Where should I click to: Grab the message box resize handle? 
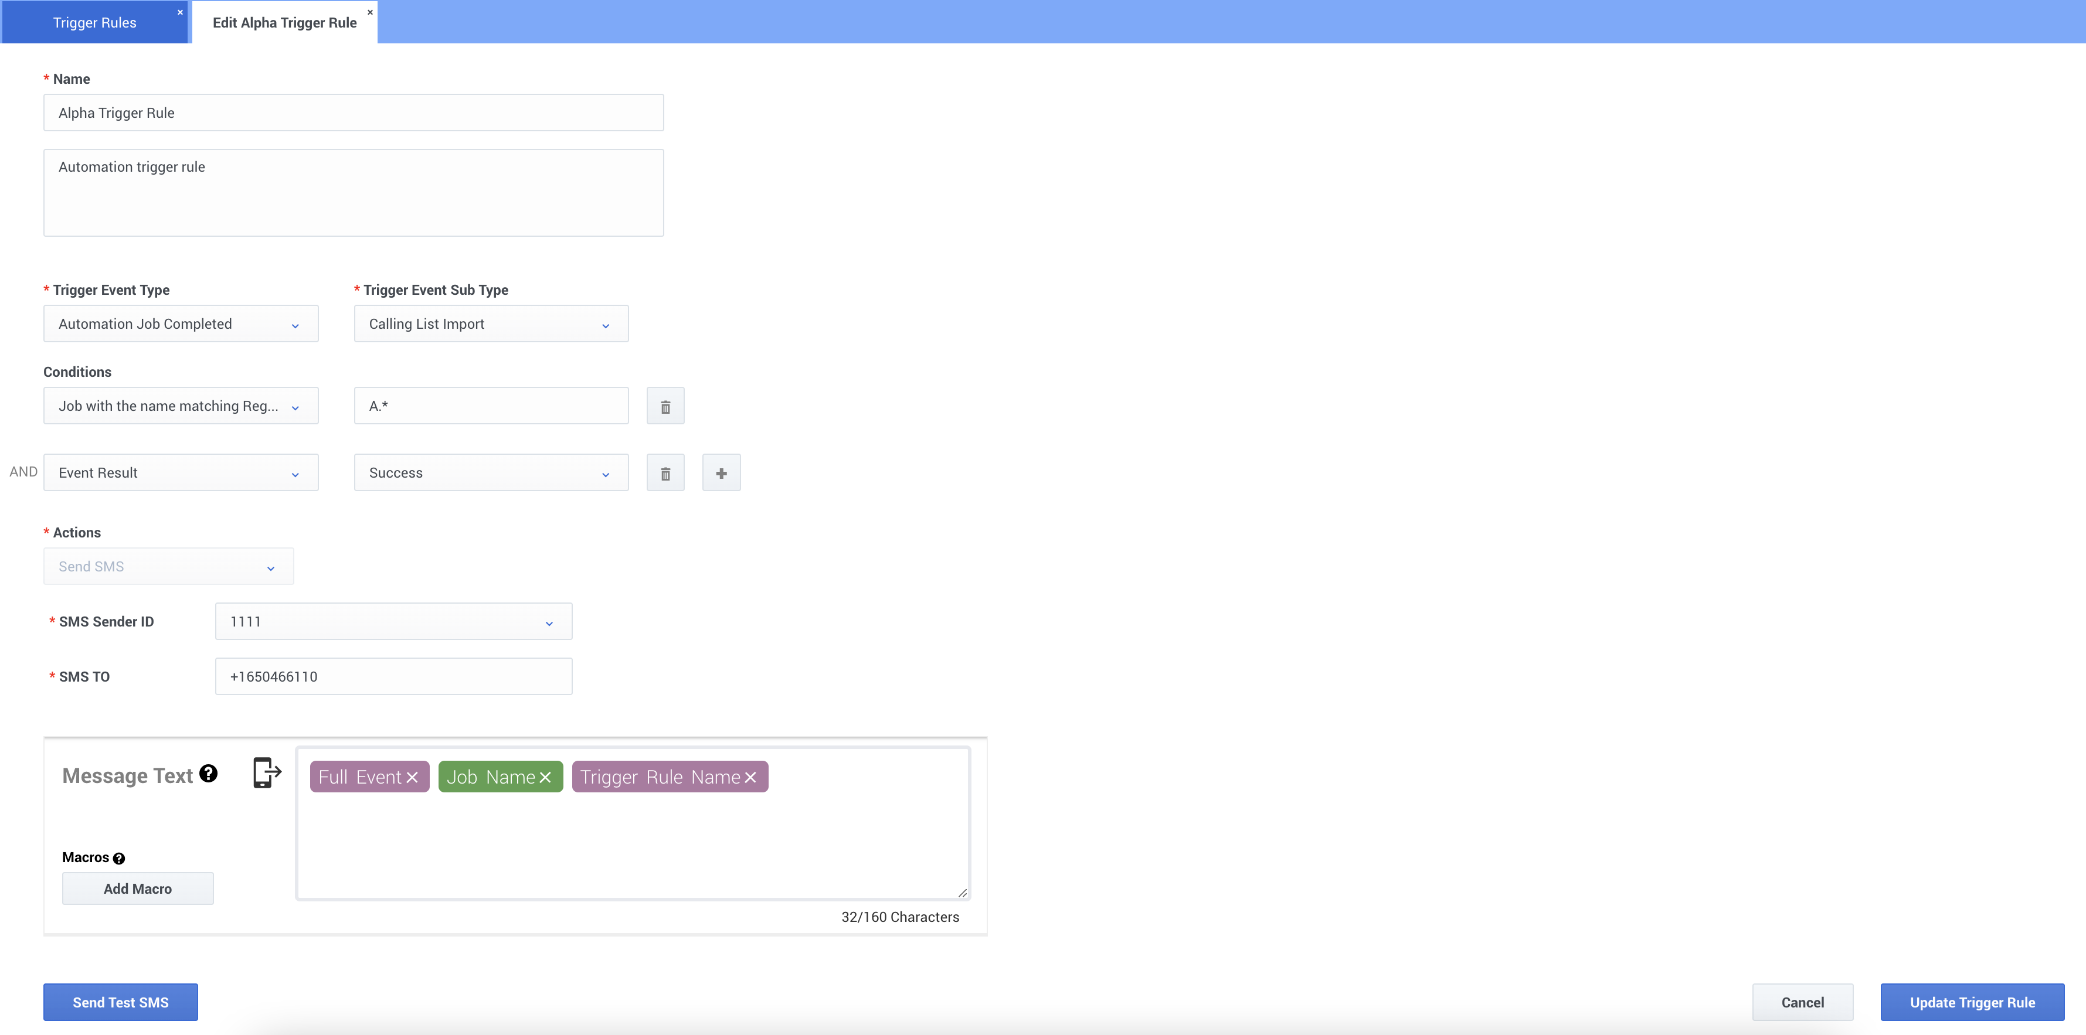[962, 893]
